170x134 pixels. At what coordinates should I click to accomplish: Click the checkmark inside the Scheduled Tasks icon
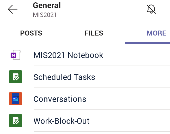click(x=16, y=78)
